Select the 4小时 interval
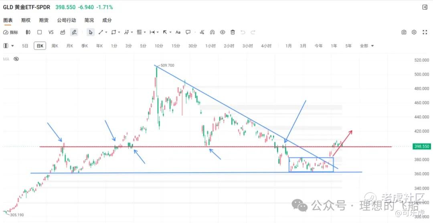Screen dimensions: 433x223 click(266, 46)
